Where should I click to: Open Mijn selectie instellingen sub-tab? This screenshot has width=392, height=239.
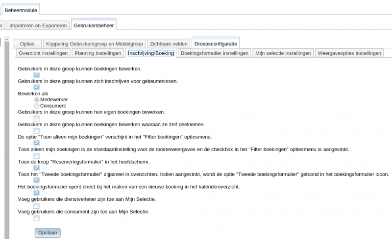[x=283, y=53]
